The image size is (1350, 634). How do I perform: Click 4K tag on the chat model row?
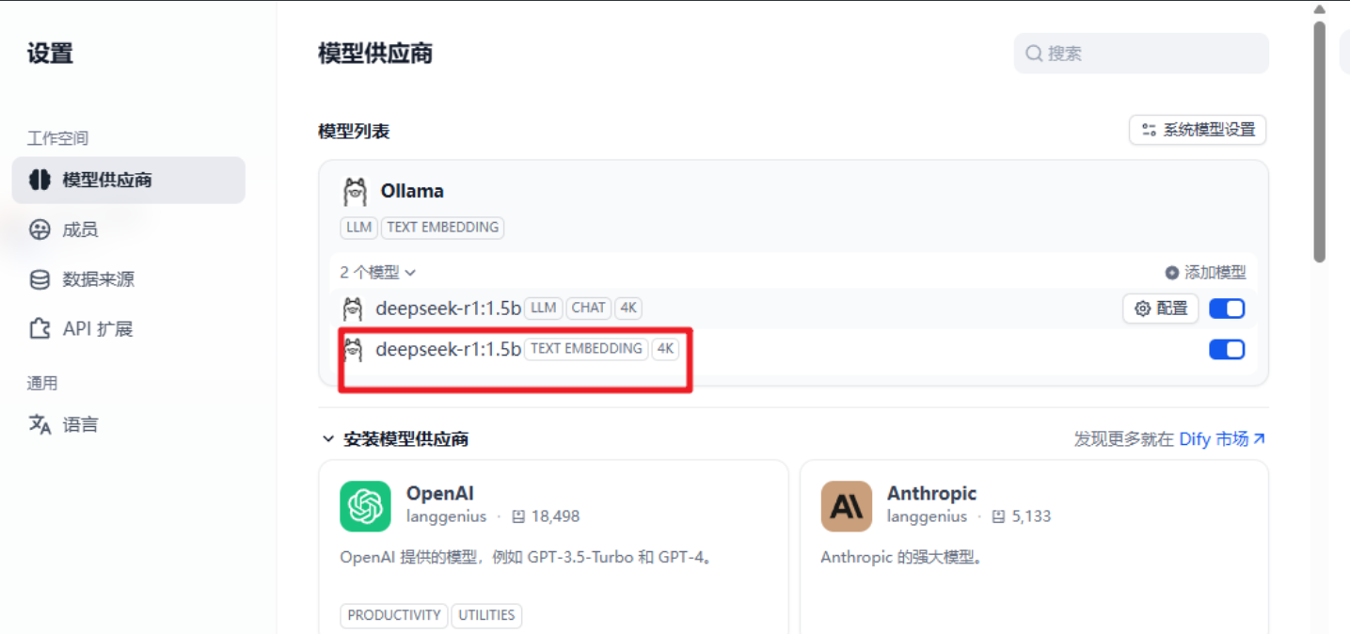click(x=629, y=308)
